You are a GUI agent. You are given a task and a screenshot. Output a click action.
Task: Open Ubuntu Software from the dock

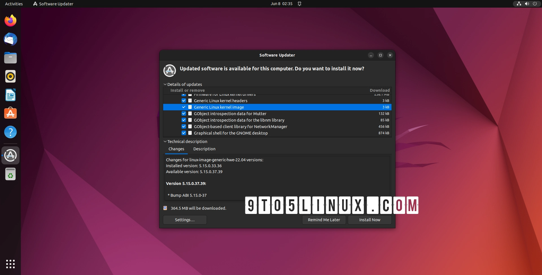point(10,113)
